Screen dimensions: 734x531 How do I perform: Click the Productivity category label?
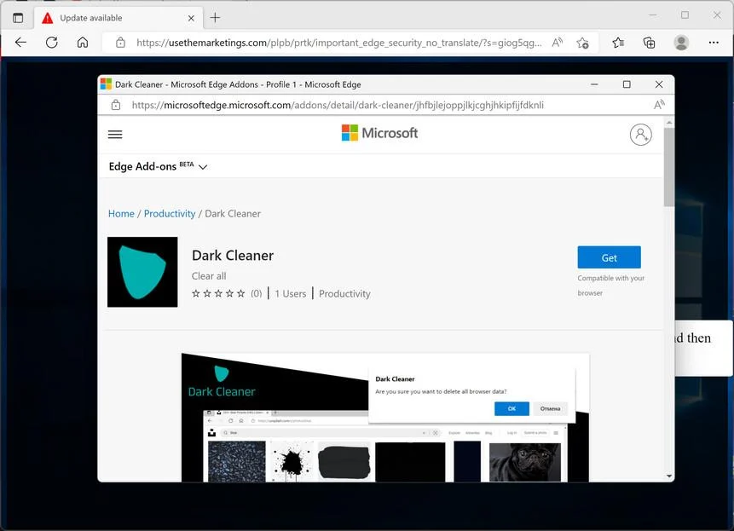point(344,294)
